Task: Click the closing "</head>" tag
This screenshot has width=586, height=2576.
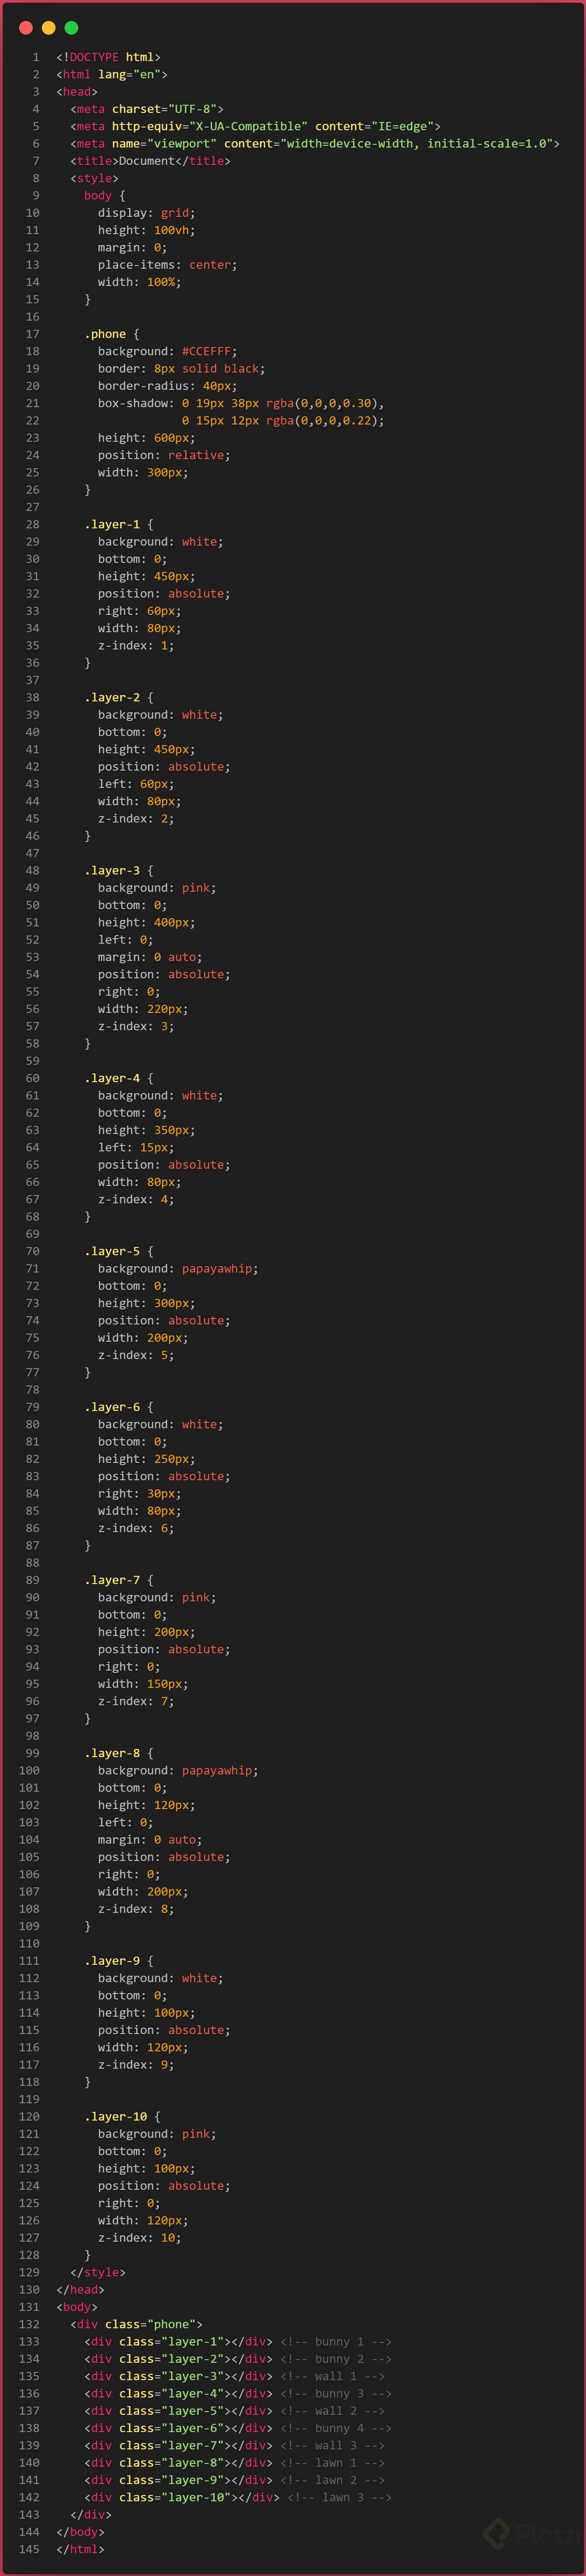Action: (81, 2290)
